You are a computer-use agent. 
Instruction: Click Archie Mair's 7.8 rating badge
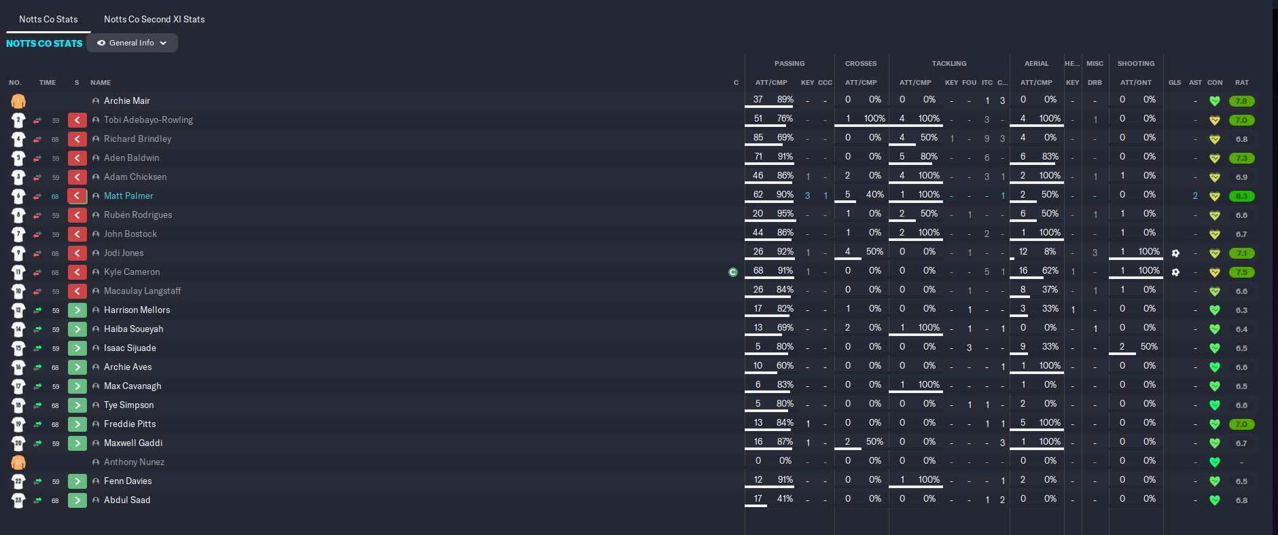click(1241, 101)
